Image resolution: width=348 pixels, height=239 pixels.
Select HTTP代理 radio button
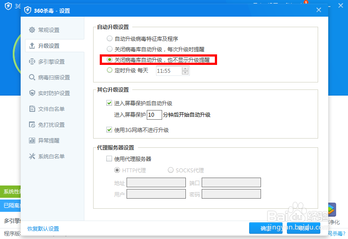click(117, 170)
